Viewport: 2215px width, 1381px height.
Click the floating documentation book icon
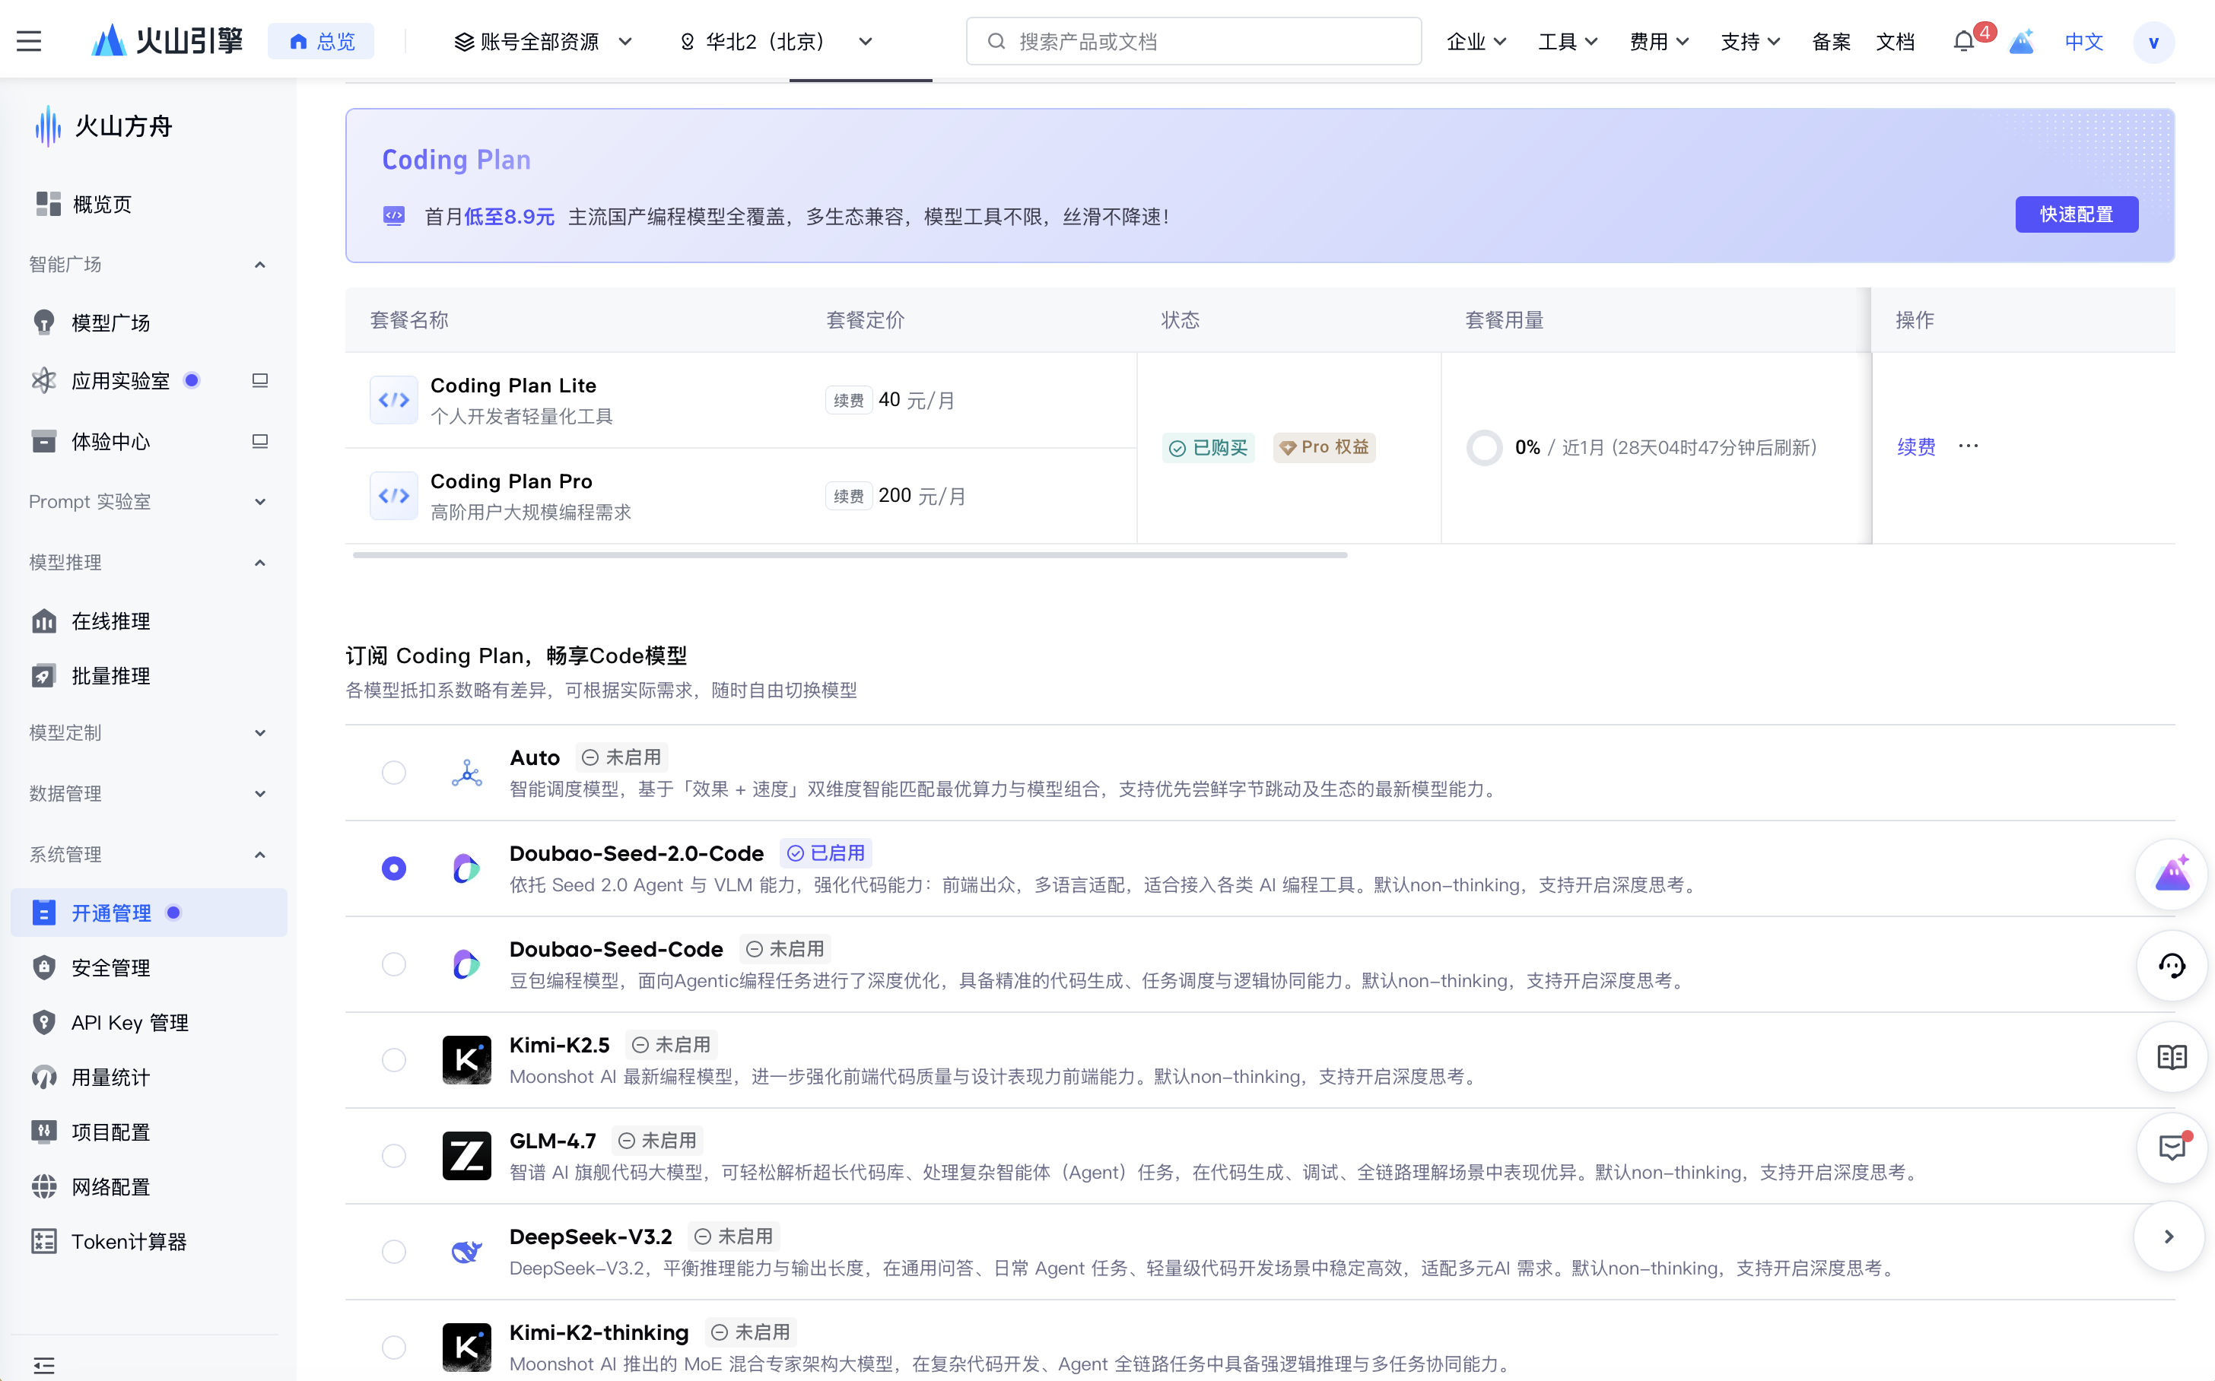click(x=2171, y=1057)
